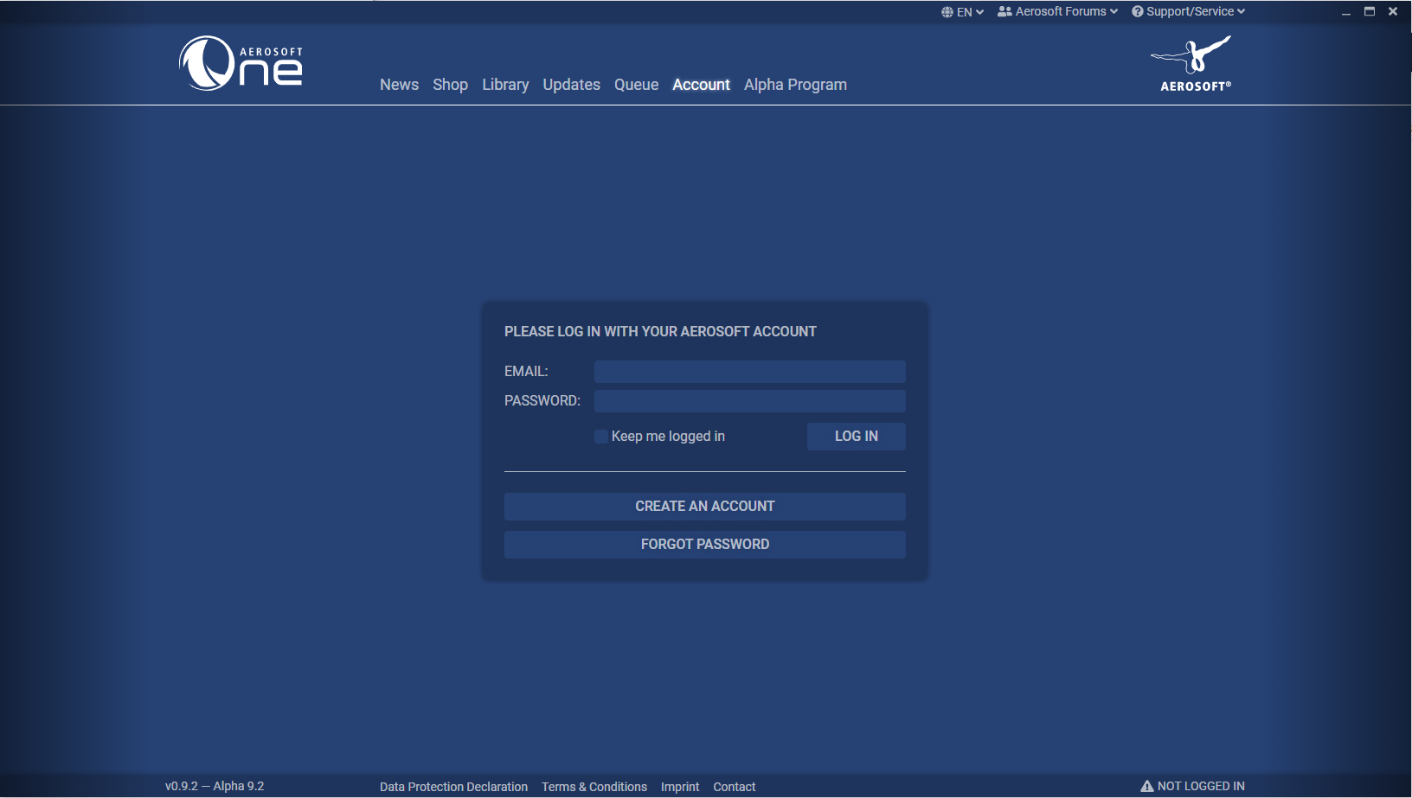Click FORGOT PASSWORD button

click(705, 545)
